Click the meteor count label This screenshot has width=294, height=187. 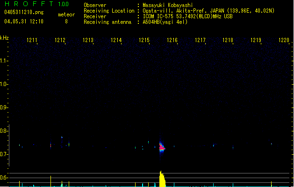click(66, 14)
